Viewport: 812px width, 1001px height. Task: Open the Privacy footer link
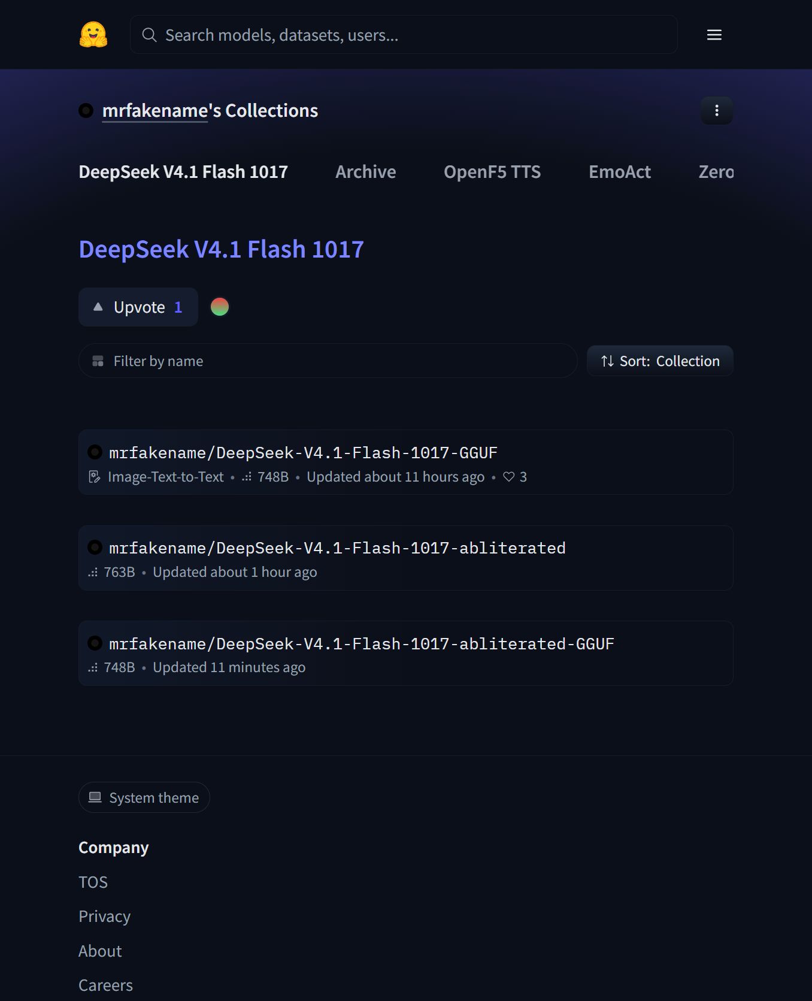105,917
